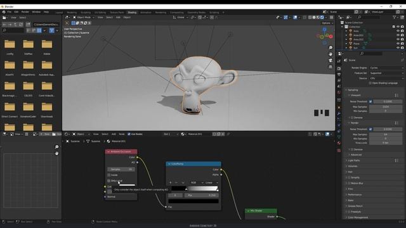Open the Feature Set dropdown

(x=386, y=73)
